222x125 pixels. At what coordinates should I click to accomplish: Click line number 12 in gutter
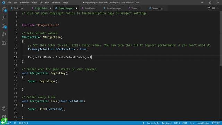16,57
